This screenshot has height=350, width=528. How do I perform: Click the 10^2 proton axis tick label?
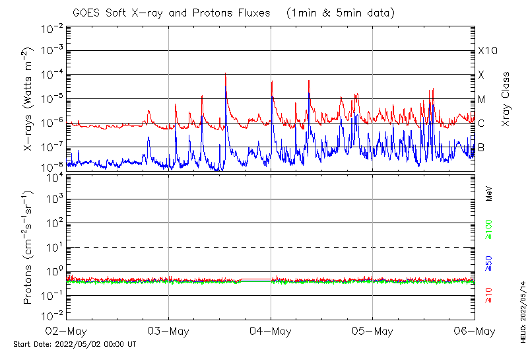(x=55, y=223)
